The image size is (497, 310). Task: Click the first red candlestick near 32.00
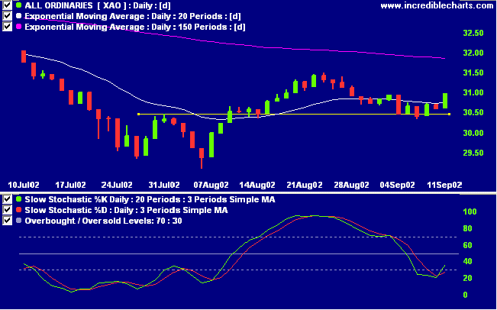coord(24,57)
